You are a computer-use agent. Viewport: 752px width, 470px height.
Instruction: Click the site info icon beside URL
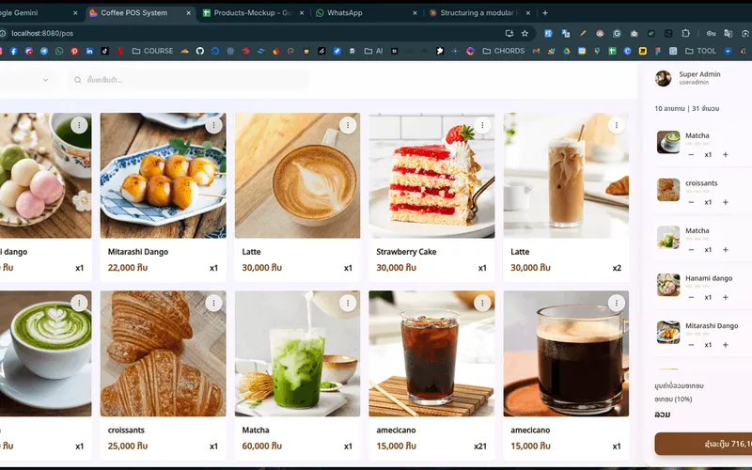(3, 33)
